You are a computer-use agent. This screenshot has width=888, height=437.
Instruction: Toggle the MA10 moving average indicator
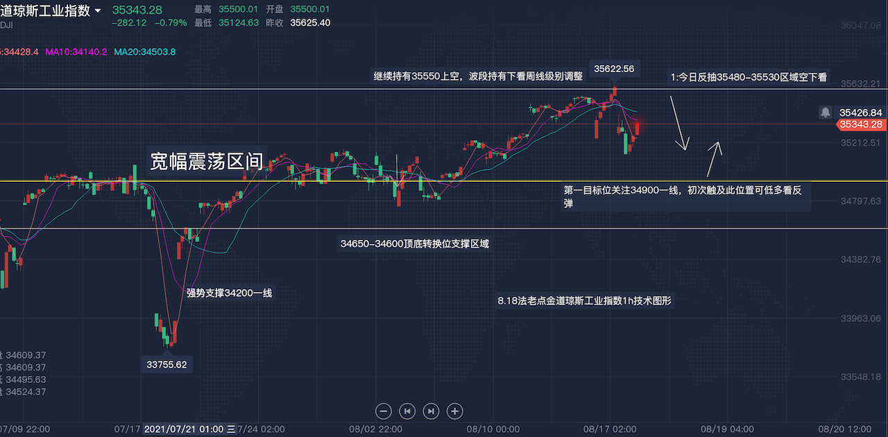(x=76, y=52)
